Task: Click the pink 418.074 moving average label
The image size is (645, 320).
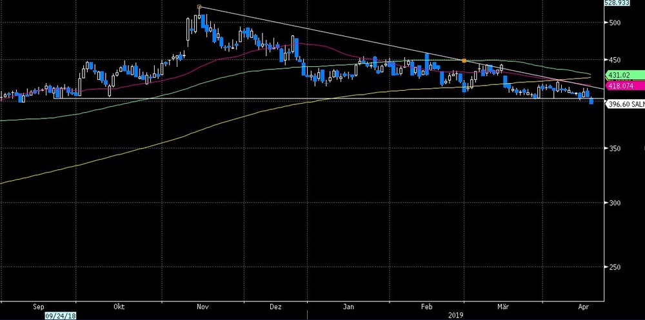Action: point(624,86)
